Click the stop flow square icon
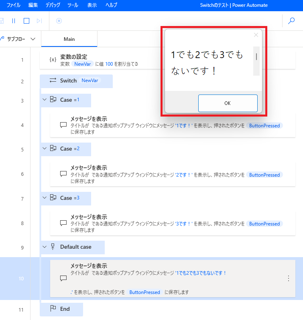The width and height of the screenshot is (303, 320). [26, 21]
